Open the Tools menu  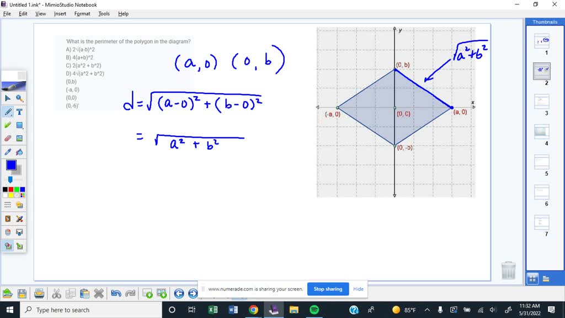click(x=104, y=14)
